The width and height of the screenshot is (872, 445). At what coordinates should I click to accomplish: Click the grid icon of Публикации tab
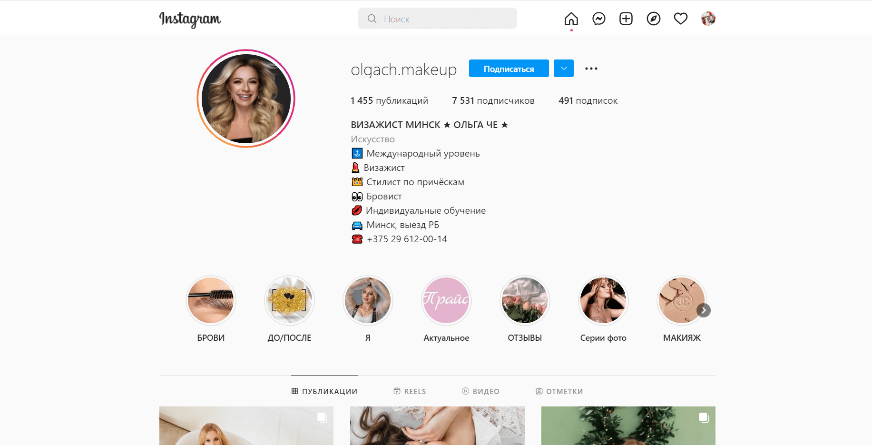coord(294,391)
